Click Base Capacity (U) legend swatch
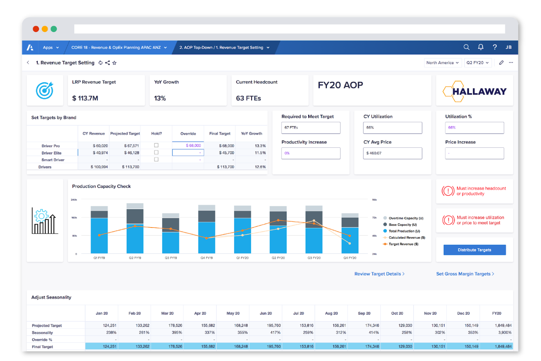Viewport: 541px width, 361px height. click(385, 224)
